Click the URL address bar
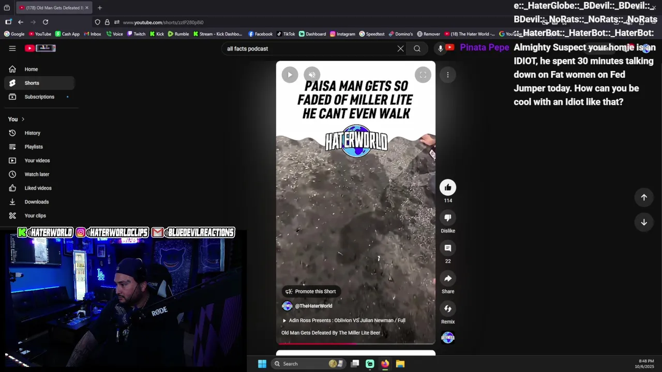The width and height of the screenshot is (662, 372). [x=310, y=22]
